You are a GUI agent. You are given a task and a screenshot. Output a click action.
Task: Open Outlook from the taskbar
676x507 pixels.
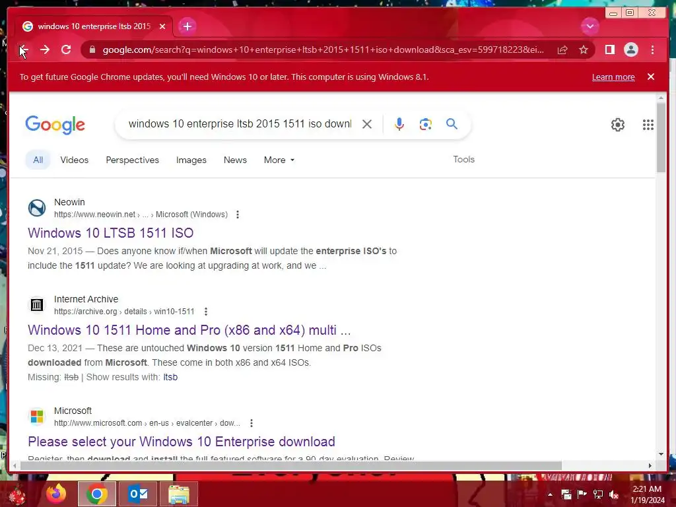(138, 494)
